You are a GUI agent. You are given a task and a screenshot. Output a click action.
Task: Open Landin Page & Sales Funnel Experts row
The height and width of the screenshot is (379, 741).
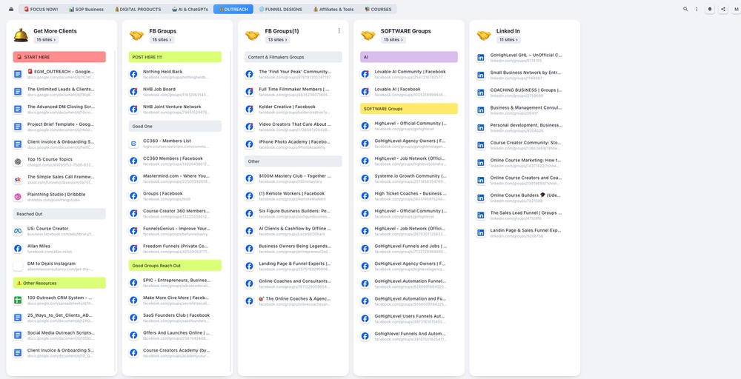click(525, 232)
